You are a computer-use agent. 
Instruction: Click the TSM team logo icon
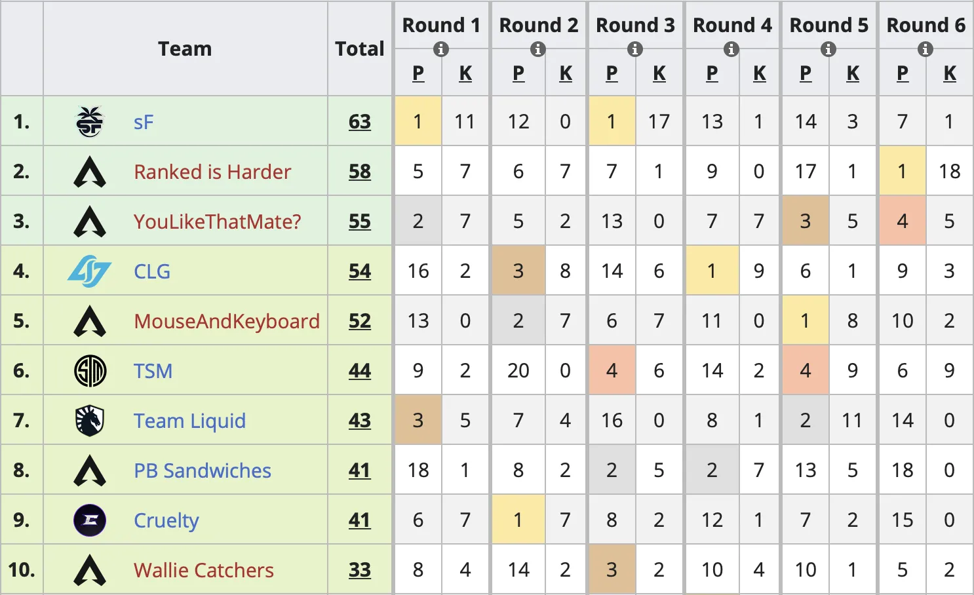coord(90,371)
